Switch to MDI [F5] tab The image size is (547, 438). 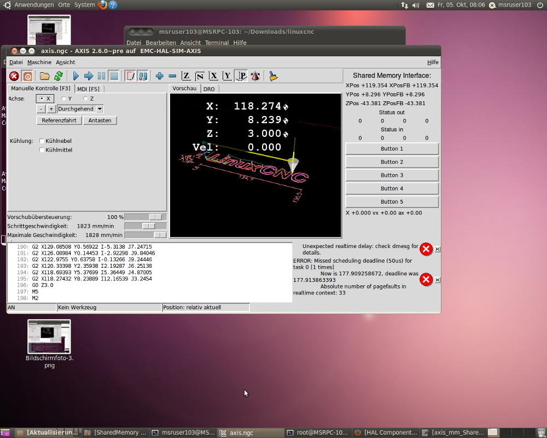click(x=88, y=89)
